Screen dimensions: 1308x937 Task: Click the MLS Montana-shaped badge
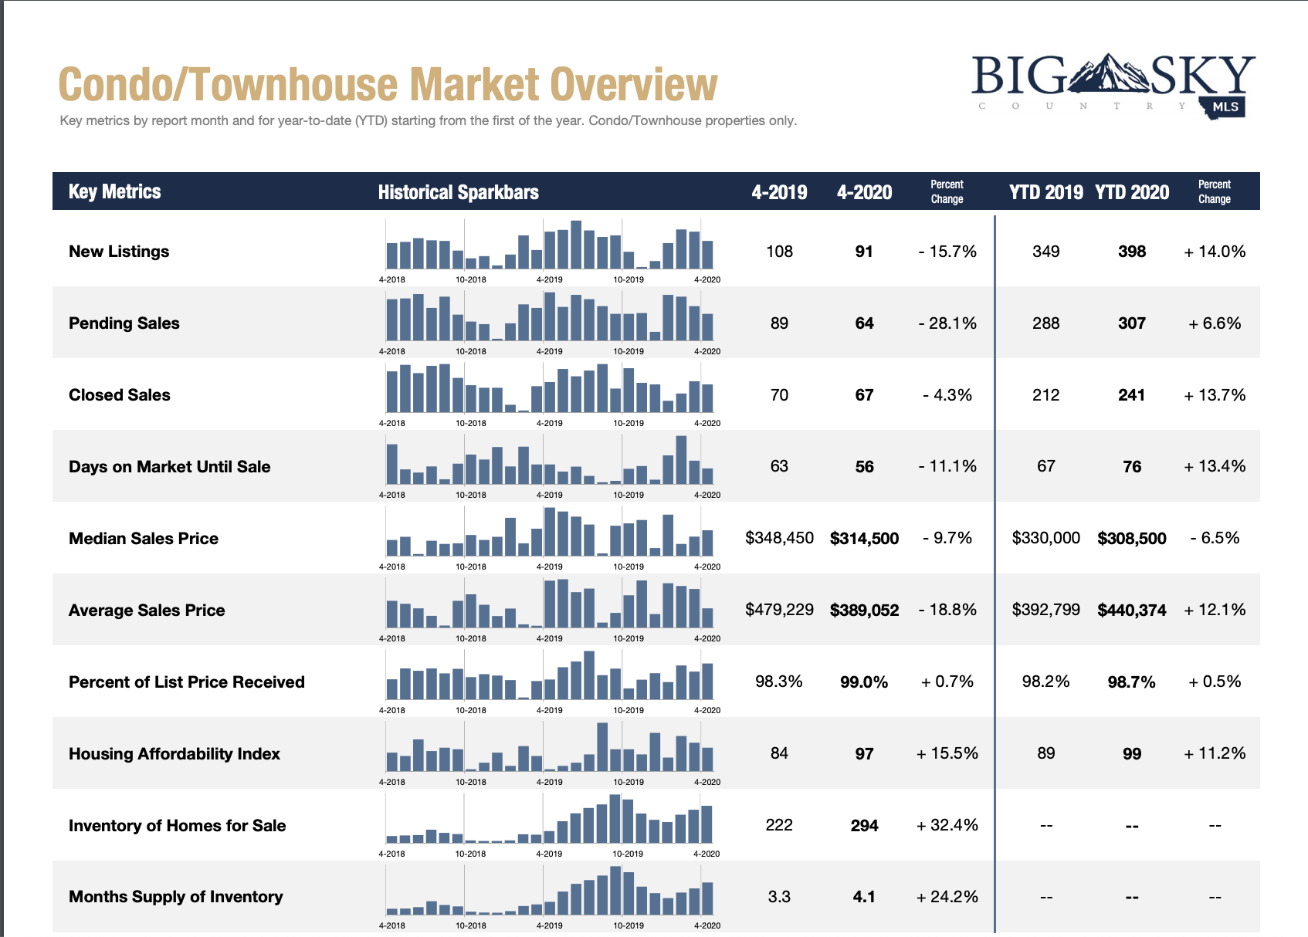[1224, 108]
